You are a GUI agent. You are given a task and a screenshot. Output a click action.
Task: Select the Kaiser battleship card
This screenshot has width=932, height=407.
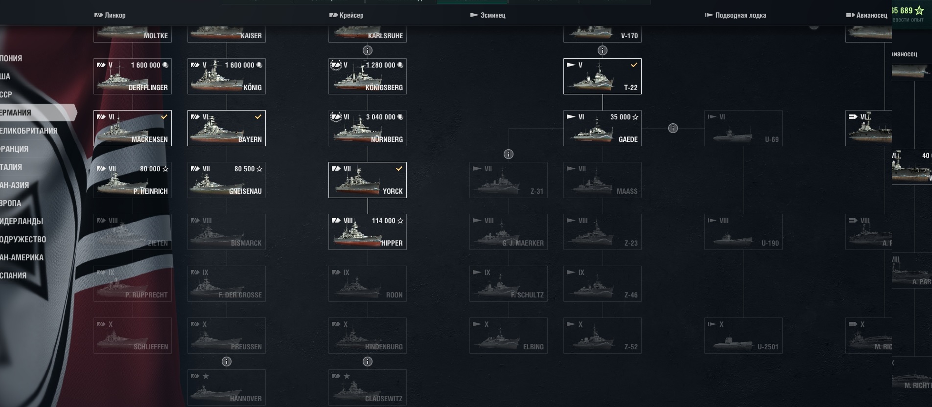pos(227,34)
